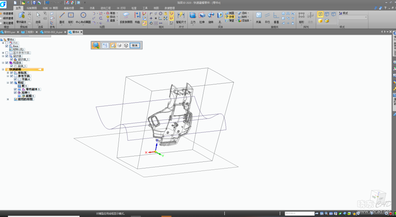Uncheck the Base checkbox in model tree
The height and width of the screenshot is (217, 396).
click(x=7, y=46)
